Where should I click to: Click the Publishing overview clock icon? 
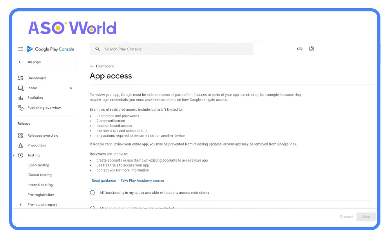click(x=21, y=108)
